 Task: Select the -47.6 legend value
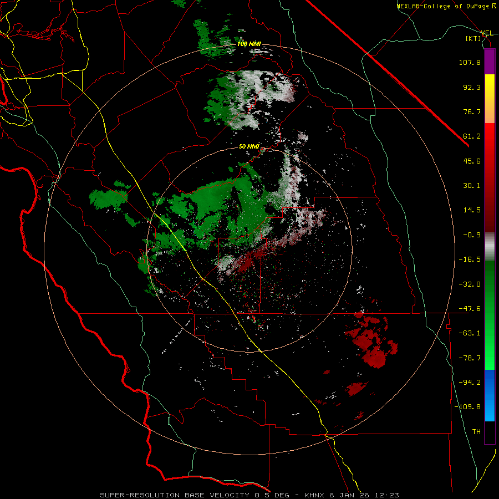point(470,309)
